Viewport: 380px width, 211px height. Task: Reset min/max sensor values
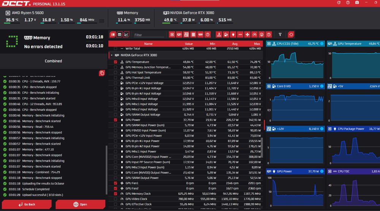[291, 35]
